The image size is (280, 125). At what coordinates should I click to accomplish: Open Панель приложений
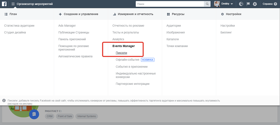[72, 39]
